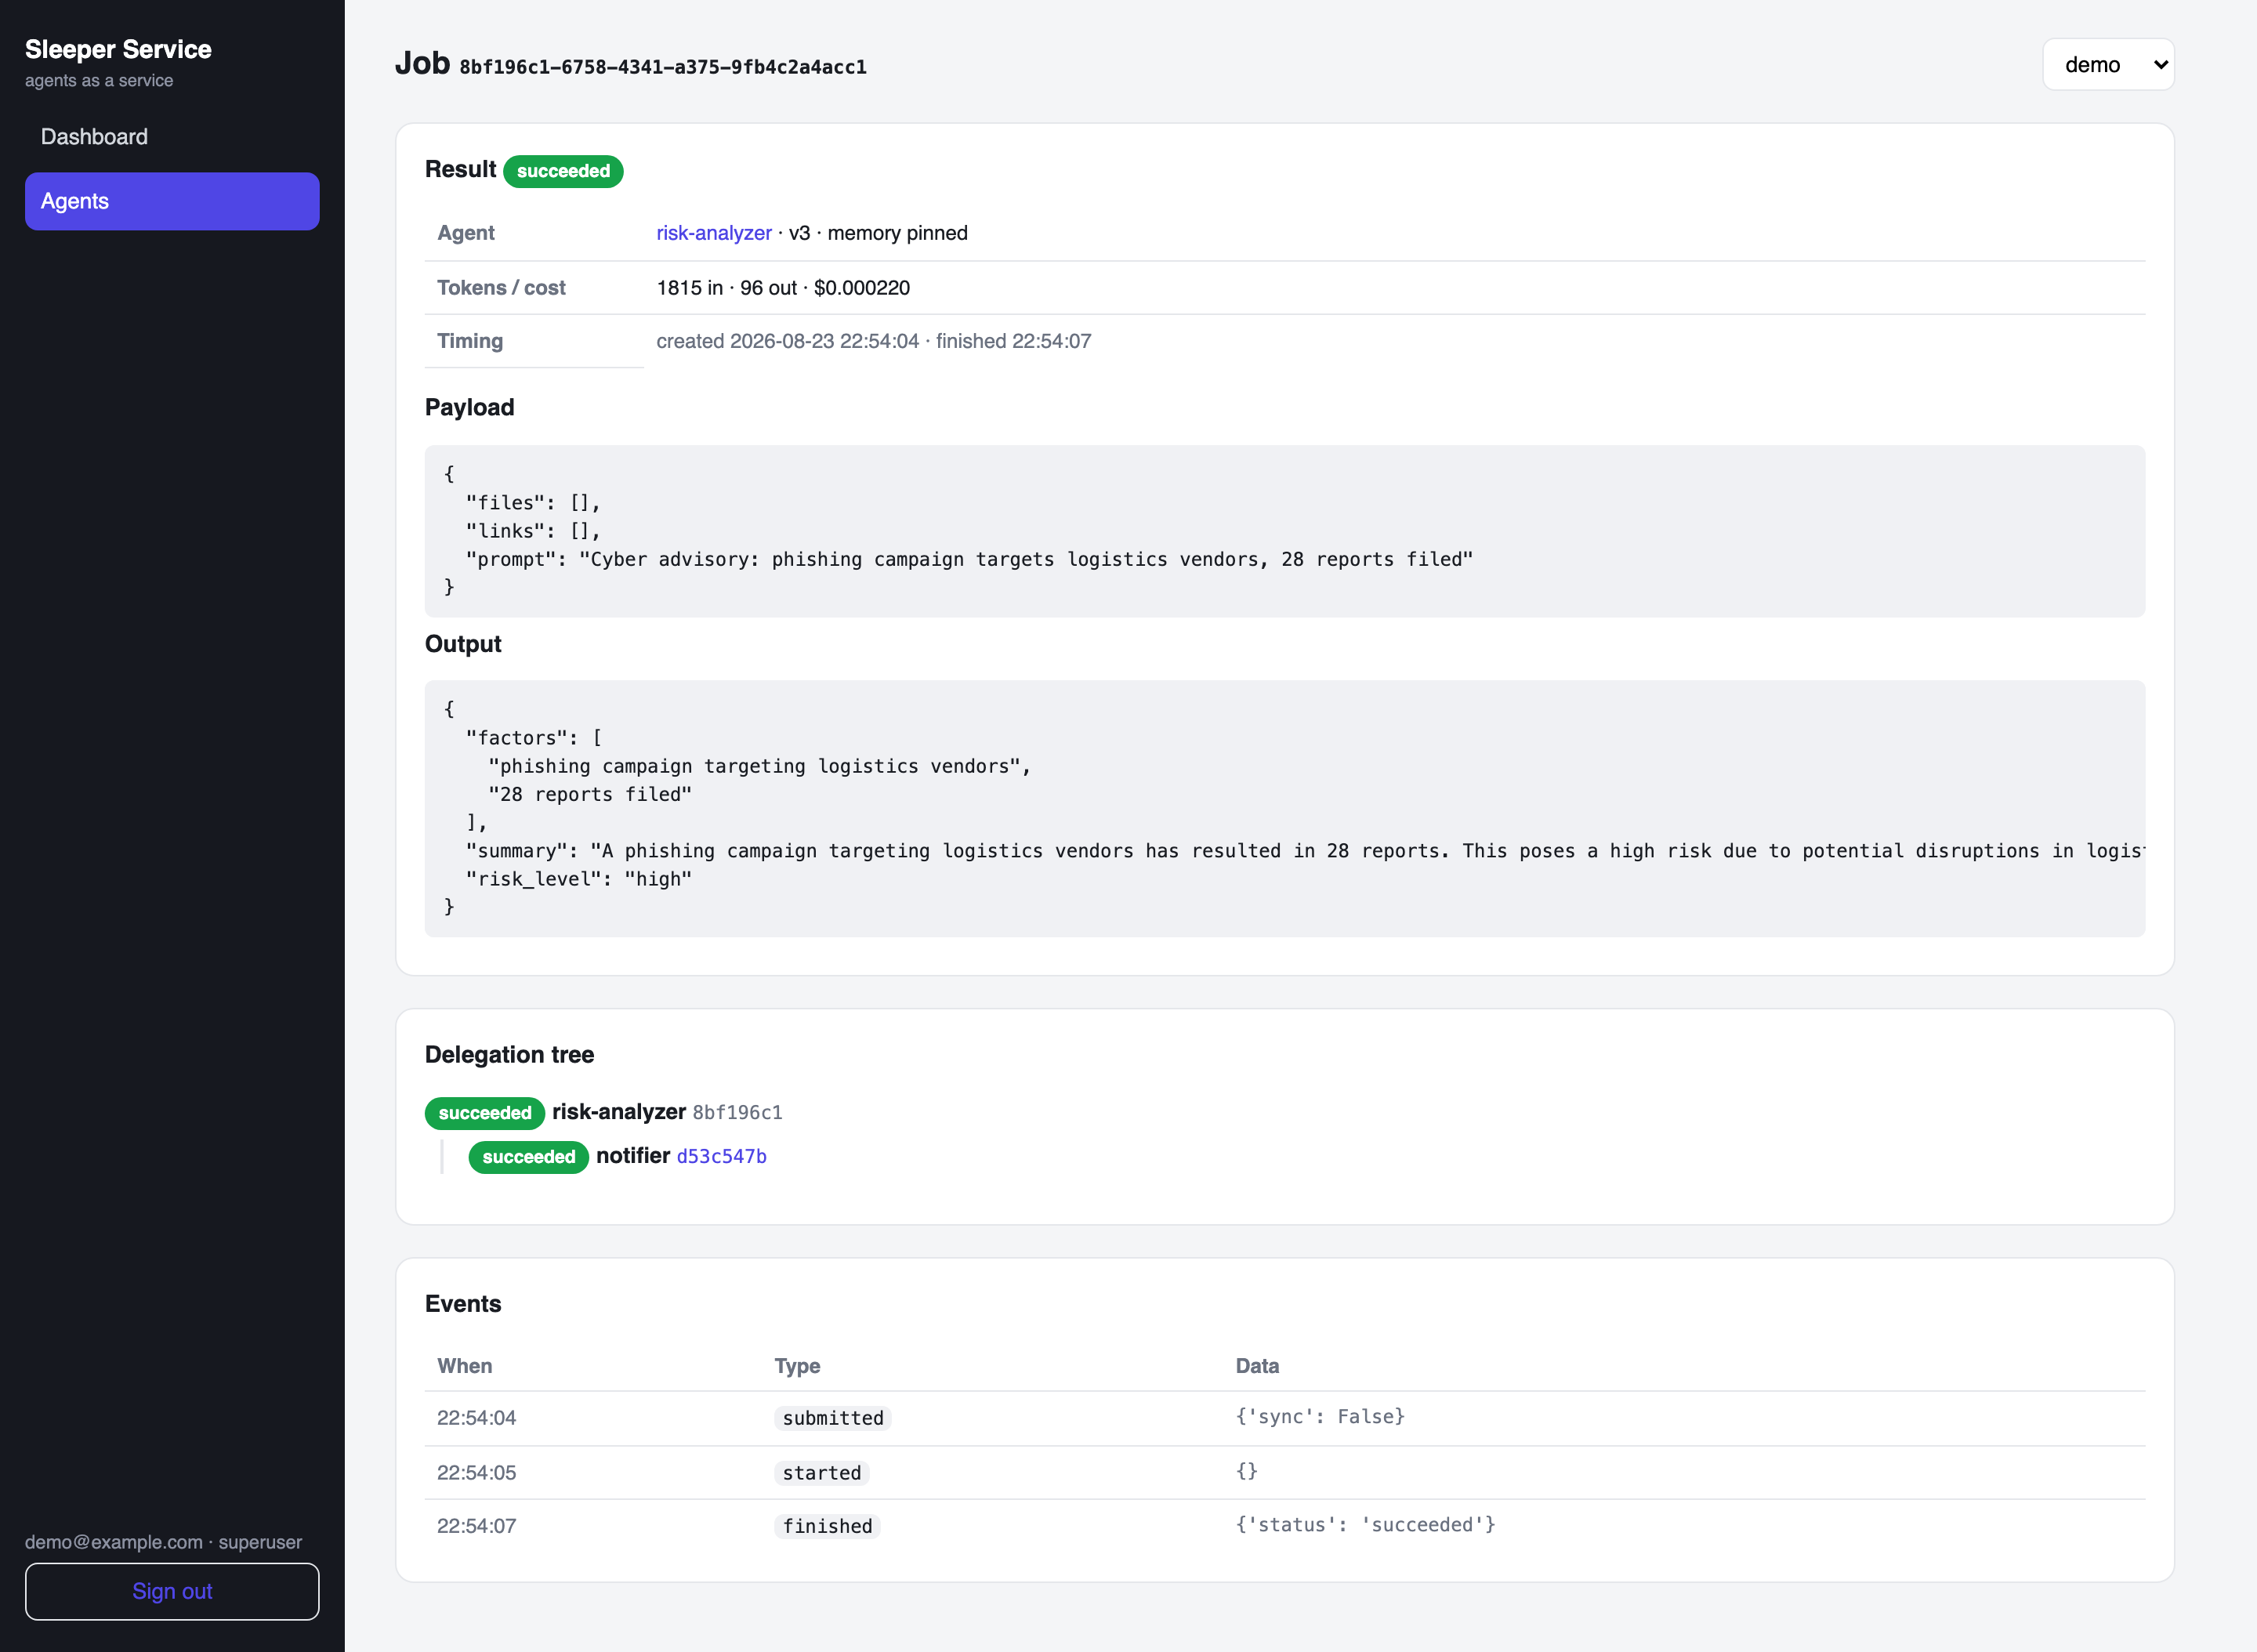
Task: Click the succeeded badge beside Result
Action: point(563,171)
